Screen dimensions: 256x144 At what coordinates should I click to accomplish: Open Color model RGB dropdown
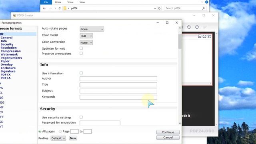86,36
